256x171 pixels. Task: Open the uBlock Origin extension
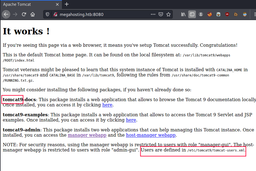click(227, 14)
